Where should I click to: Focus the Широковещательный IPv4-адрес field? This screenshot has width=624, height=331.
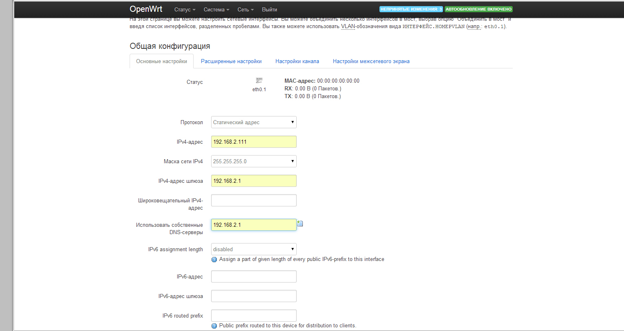254,200
